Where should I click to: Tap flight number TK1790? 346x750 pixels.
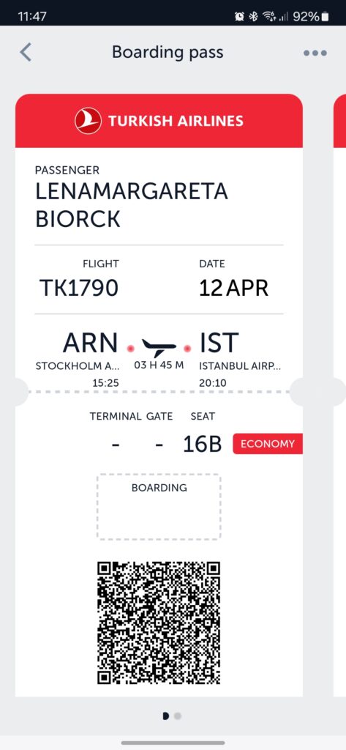tap(79, 288)
